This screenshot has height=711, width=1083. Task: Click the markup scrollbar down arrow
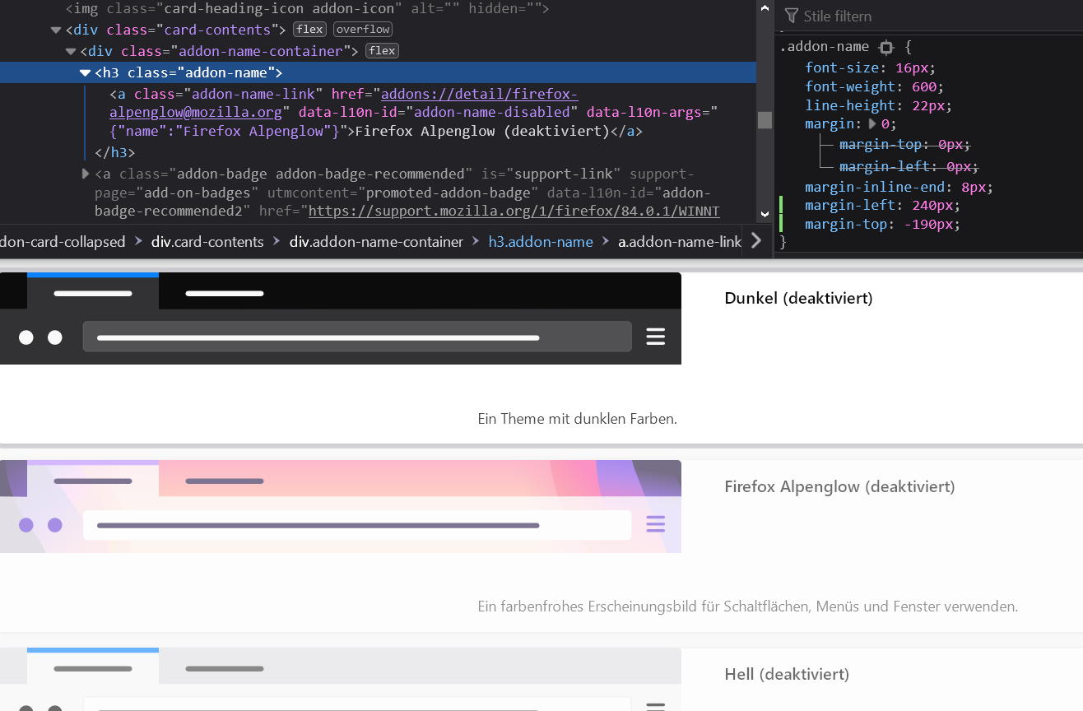765,214
